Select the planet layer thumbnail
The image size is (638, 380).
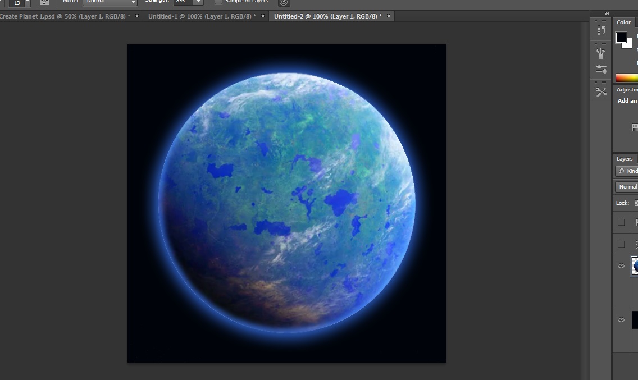[x=635, y=266]
